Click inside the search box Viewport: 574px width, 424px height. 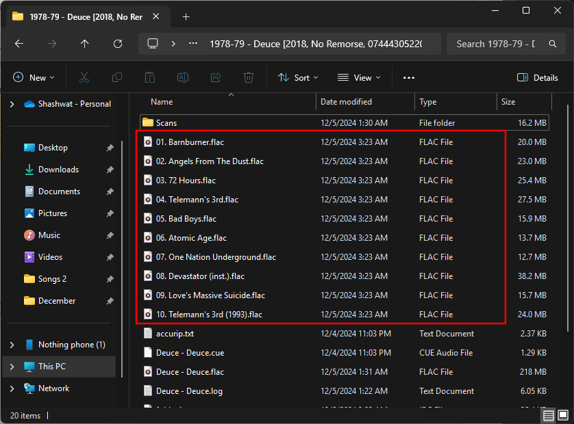coord(500,43)
